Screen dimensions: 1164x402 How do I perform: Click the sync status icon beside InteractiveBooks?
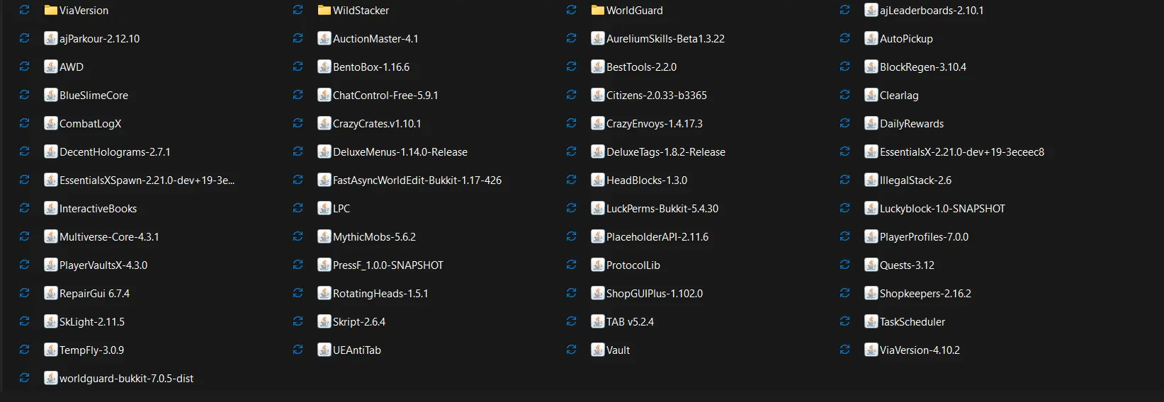pos(25,208)
